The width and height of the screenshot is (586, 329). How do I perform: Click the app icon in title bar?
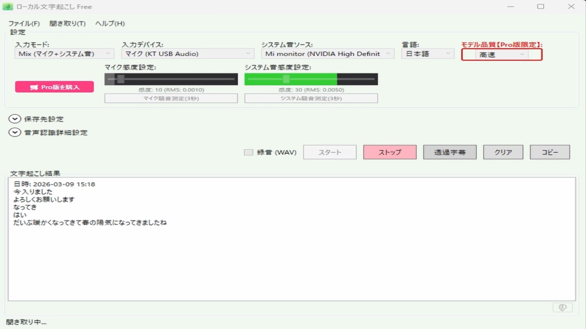[8, 6]
